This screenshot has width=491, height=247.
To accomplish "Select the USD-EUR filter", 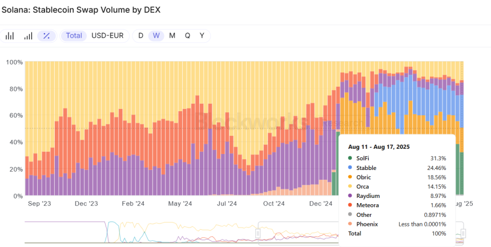I will pyautogui.click(x=107, y=36).
